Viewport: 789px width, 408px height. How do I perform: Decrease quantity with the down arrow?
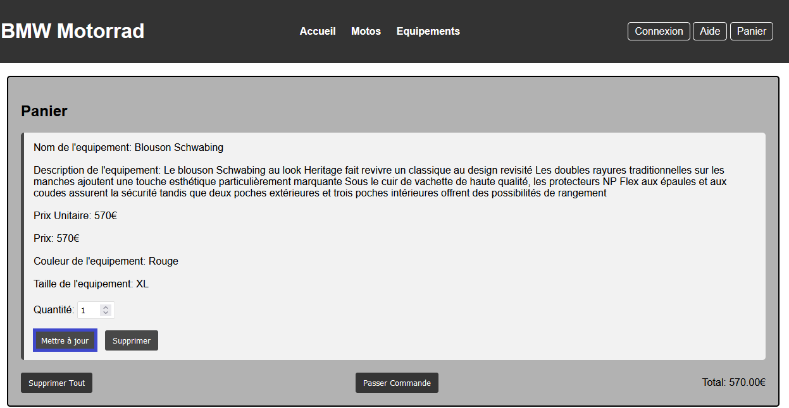[106, 313]
